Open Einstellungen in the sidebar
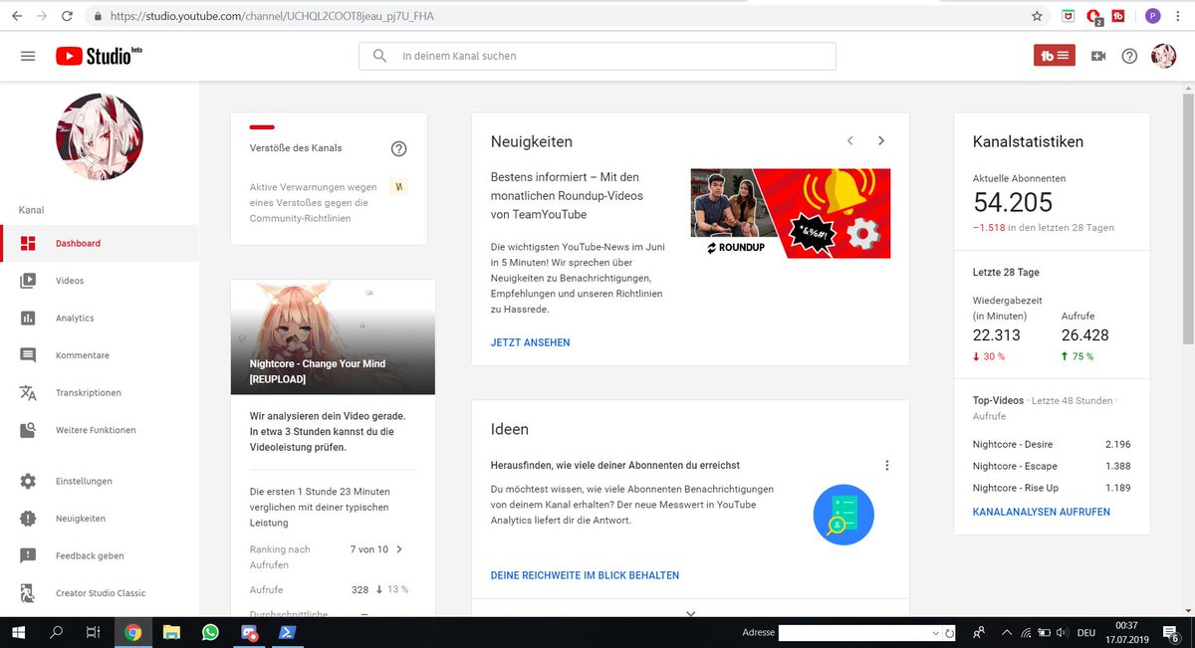 click(100, 481)
